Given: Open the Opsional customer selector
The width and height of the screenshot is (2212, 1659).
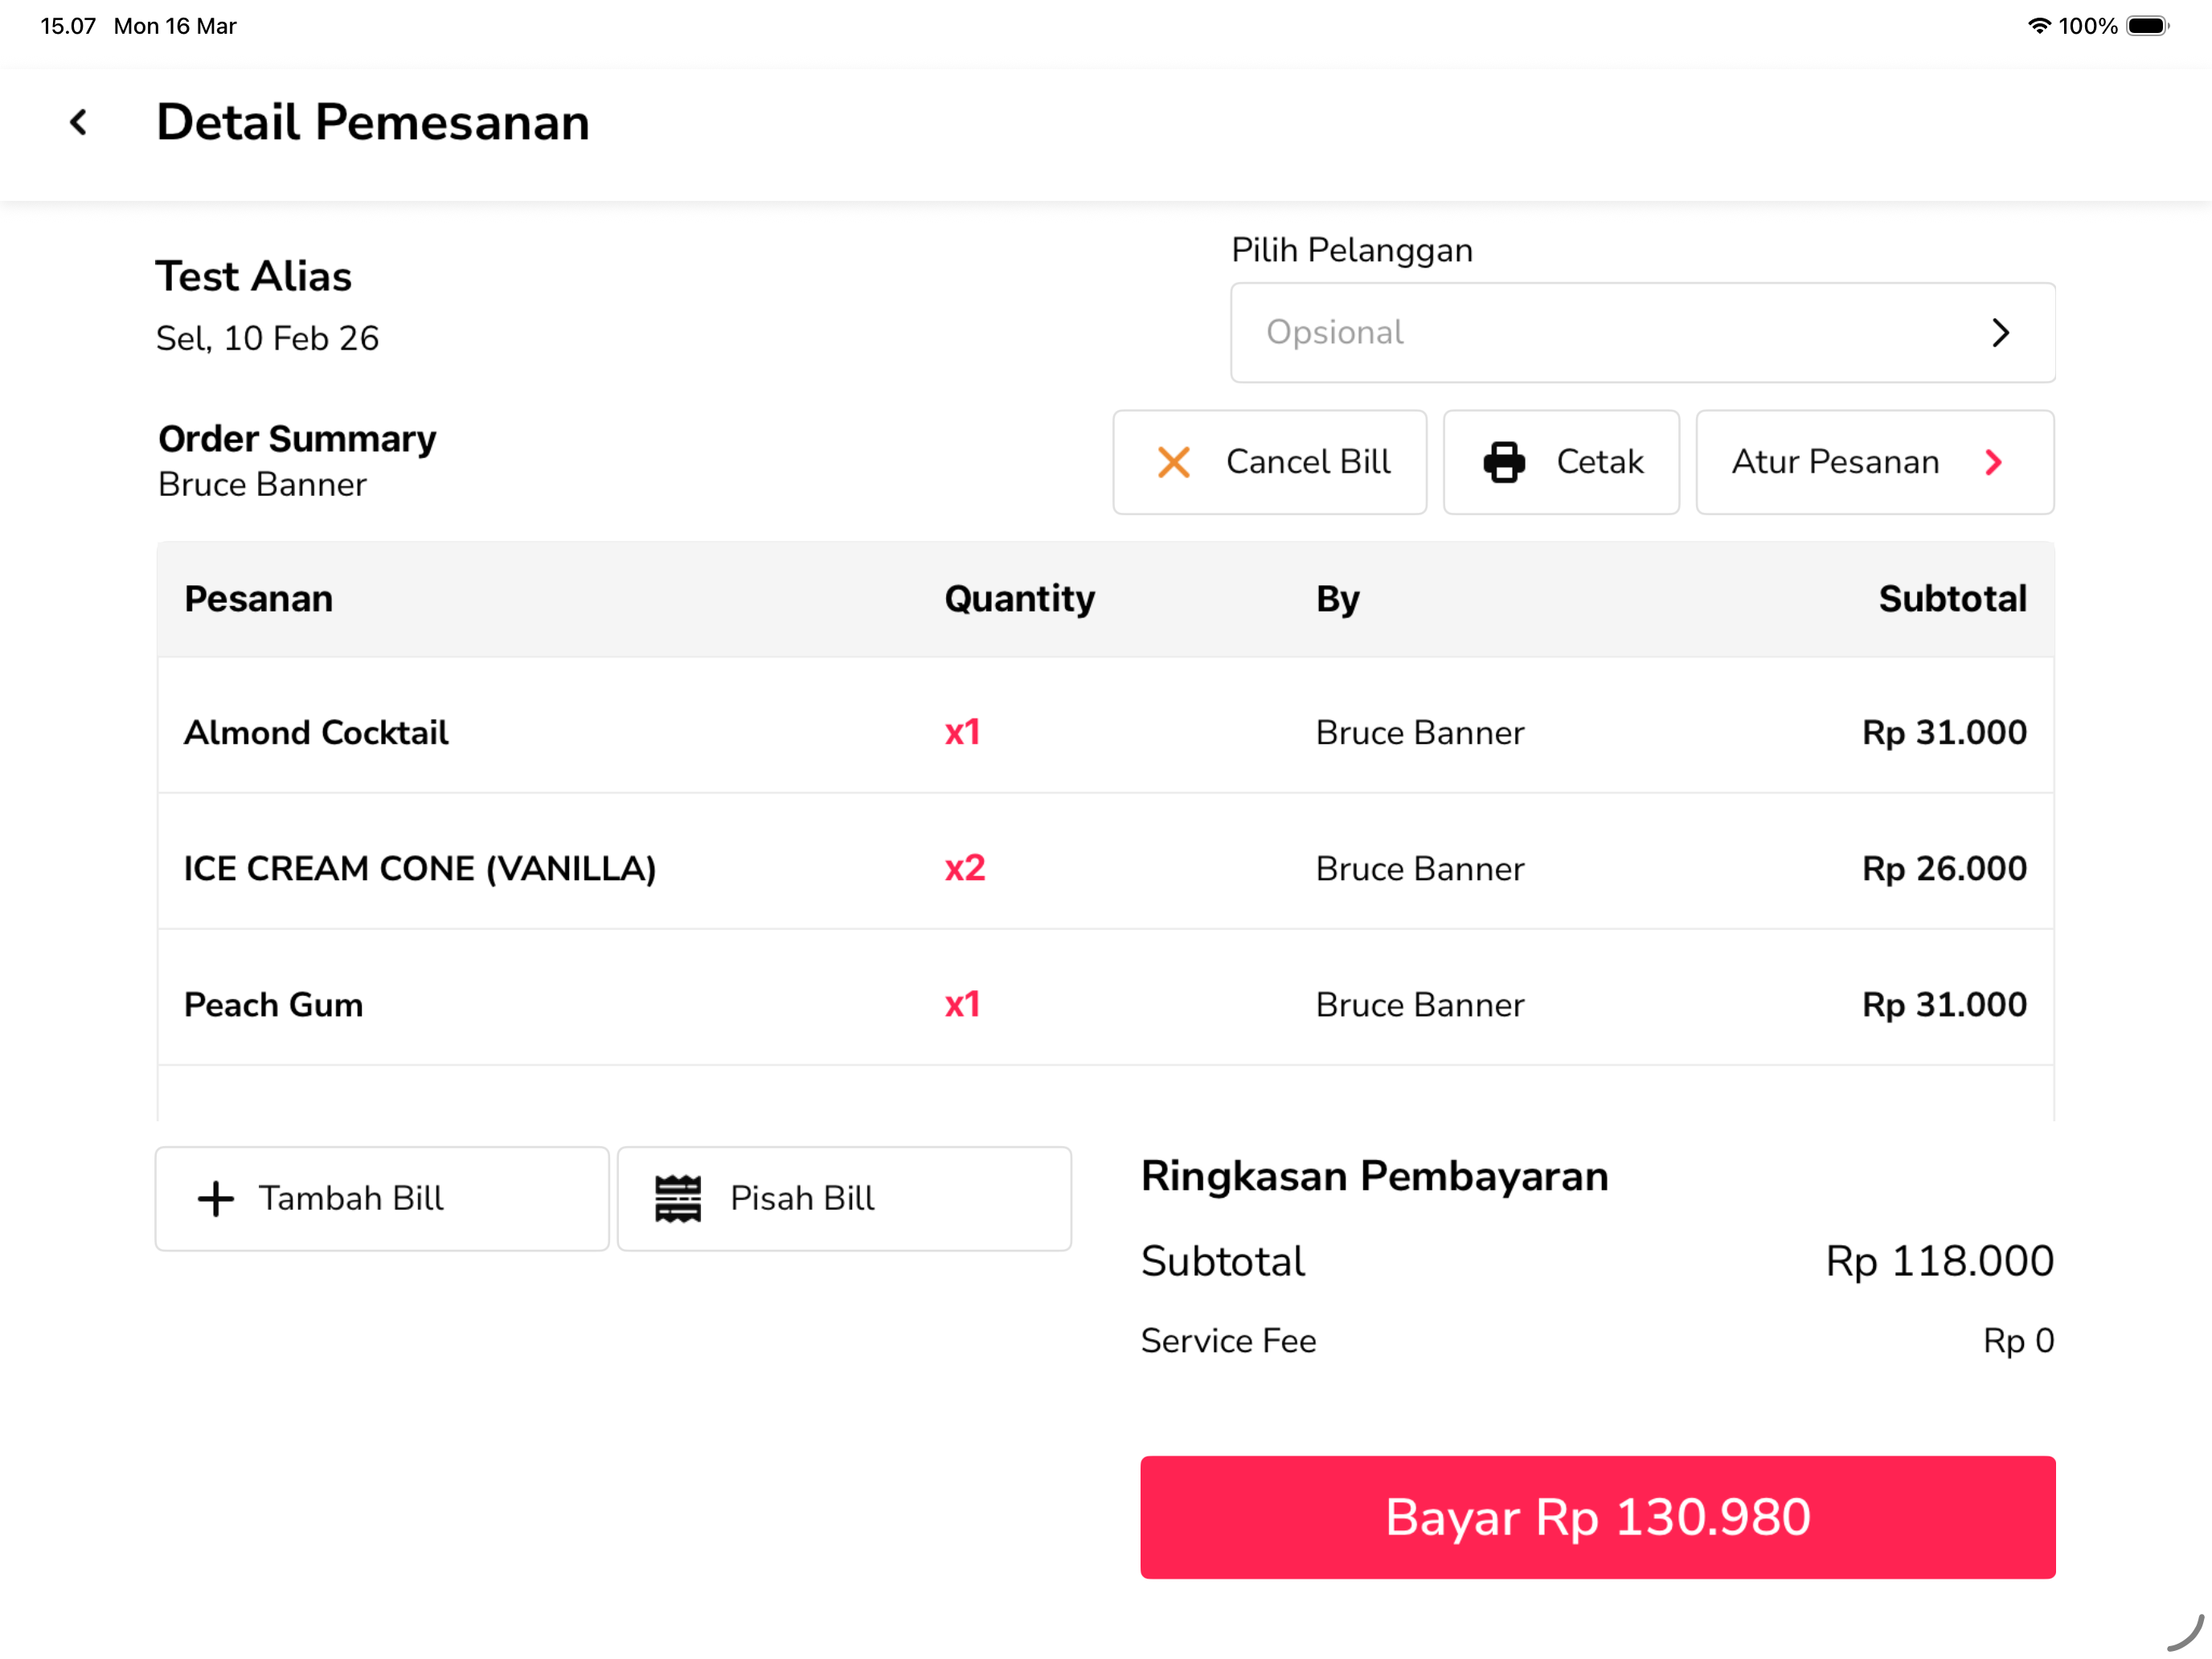Looking at the screenshot, I should click(1642, 333).
